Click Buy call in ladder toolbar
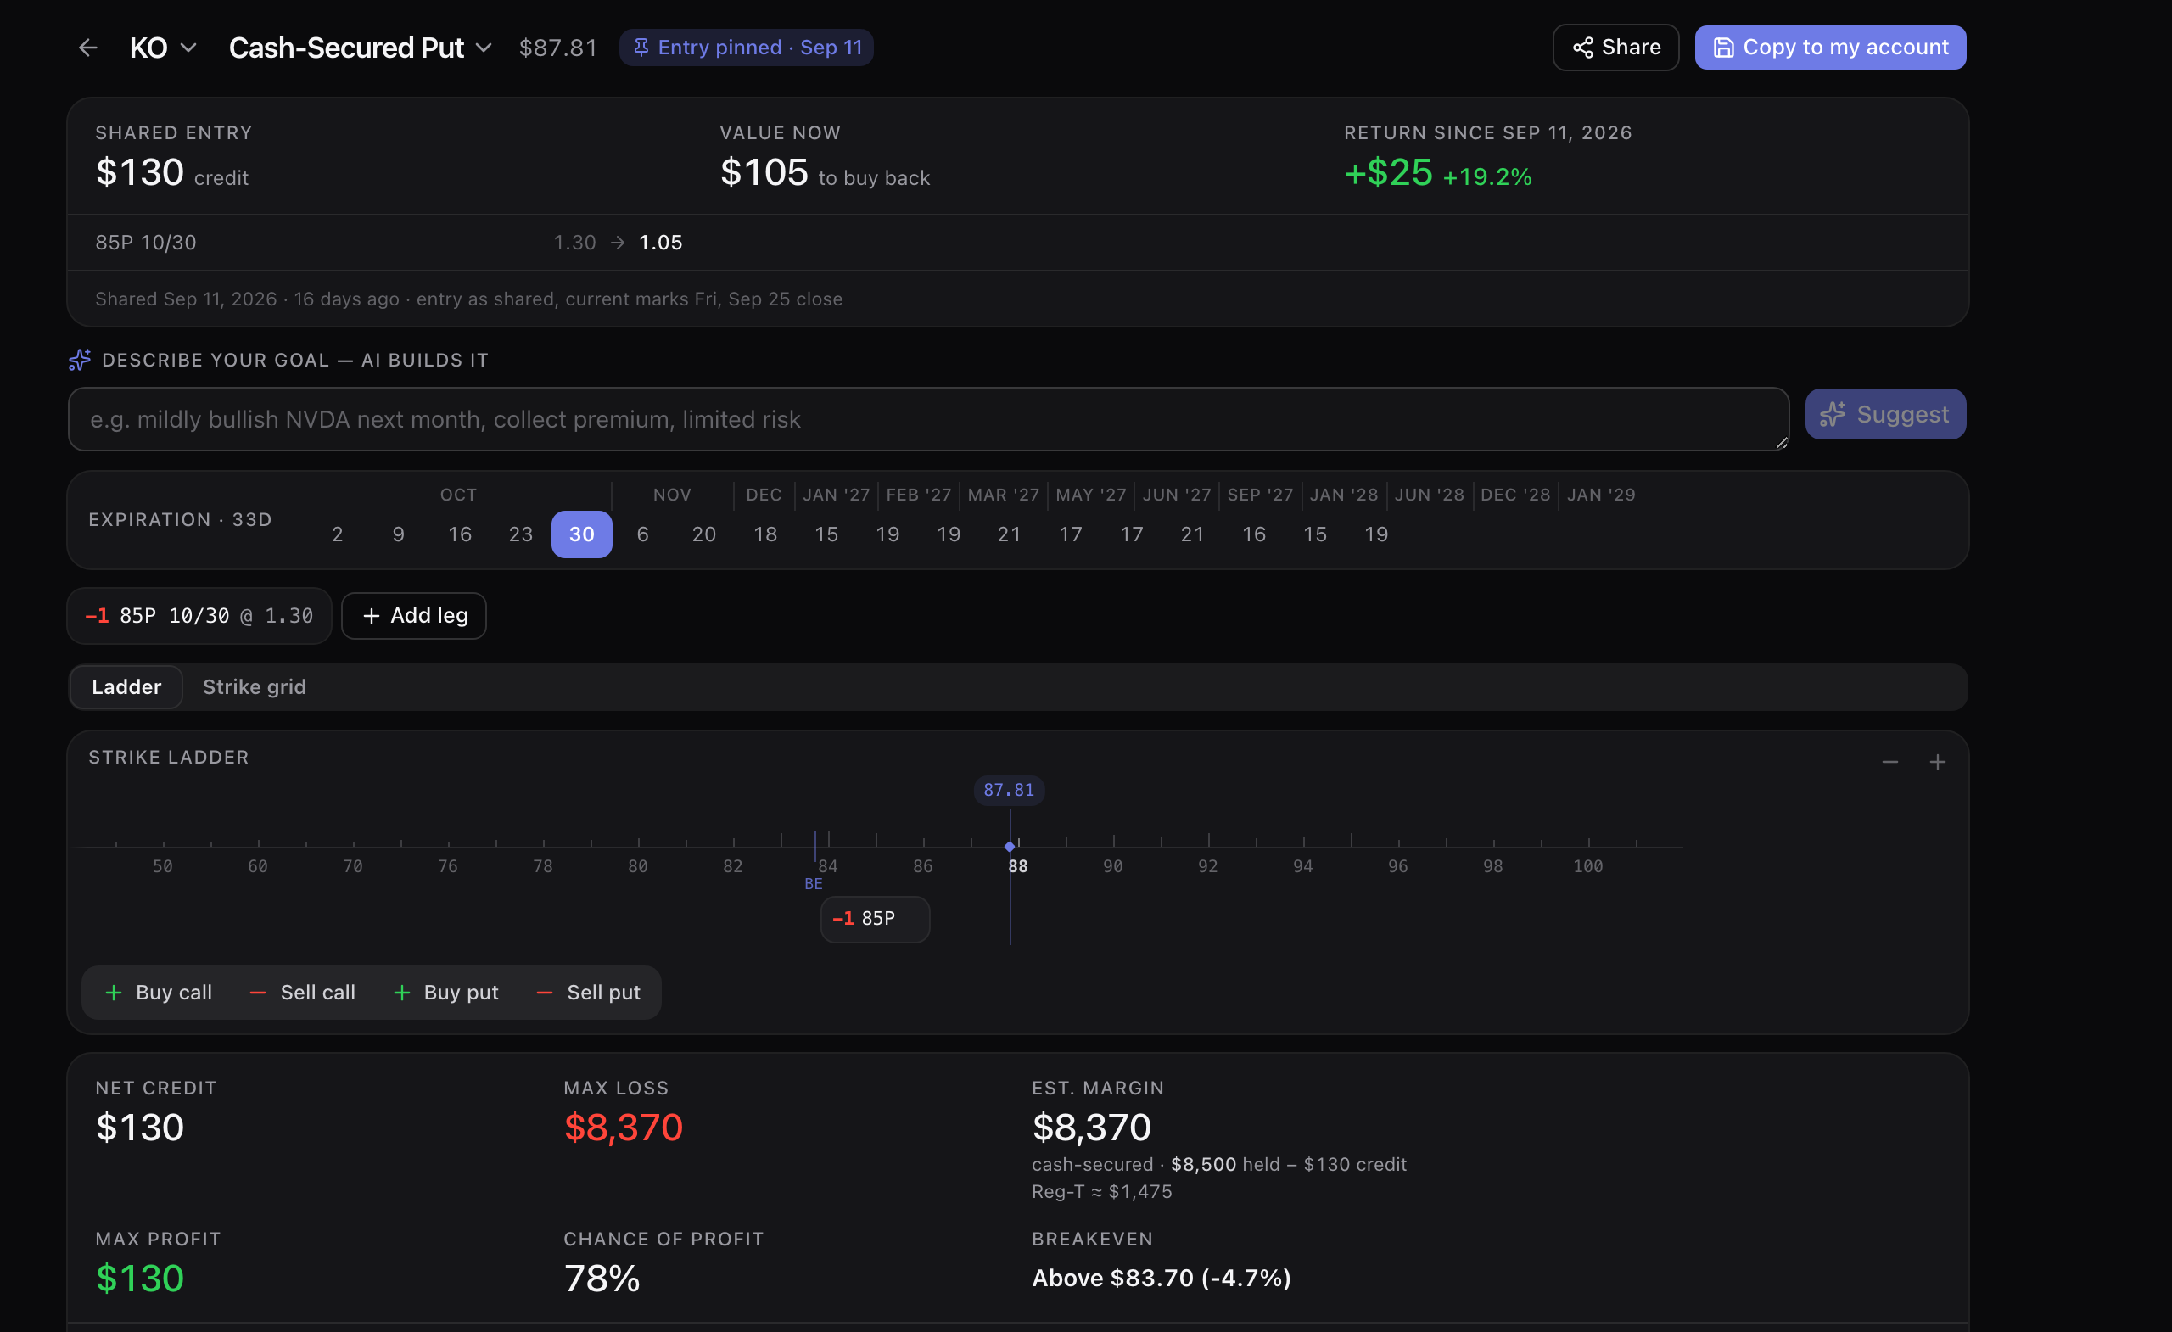The height and width of the screenshot is (1332, 2172). (160, 993)
